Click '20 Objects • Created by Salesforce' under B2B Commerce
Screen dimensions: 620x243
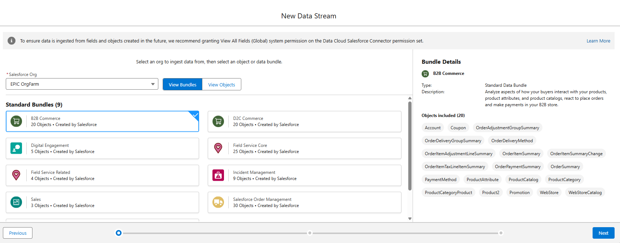(64, 125)
